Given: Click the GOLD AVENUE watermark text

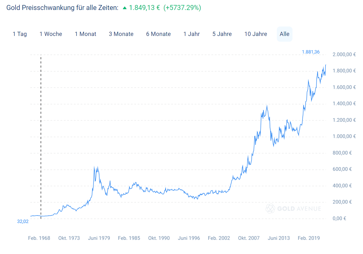Looking at the screenshot, I should coord(299,209).
